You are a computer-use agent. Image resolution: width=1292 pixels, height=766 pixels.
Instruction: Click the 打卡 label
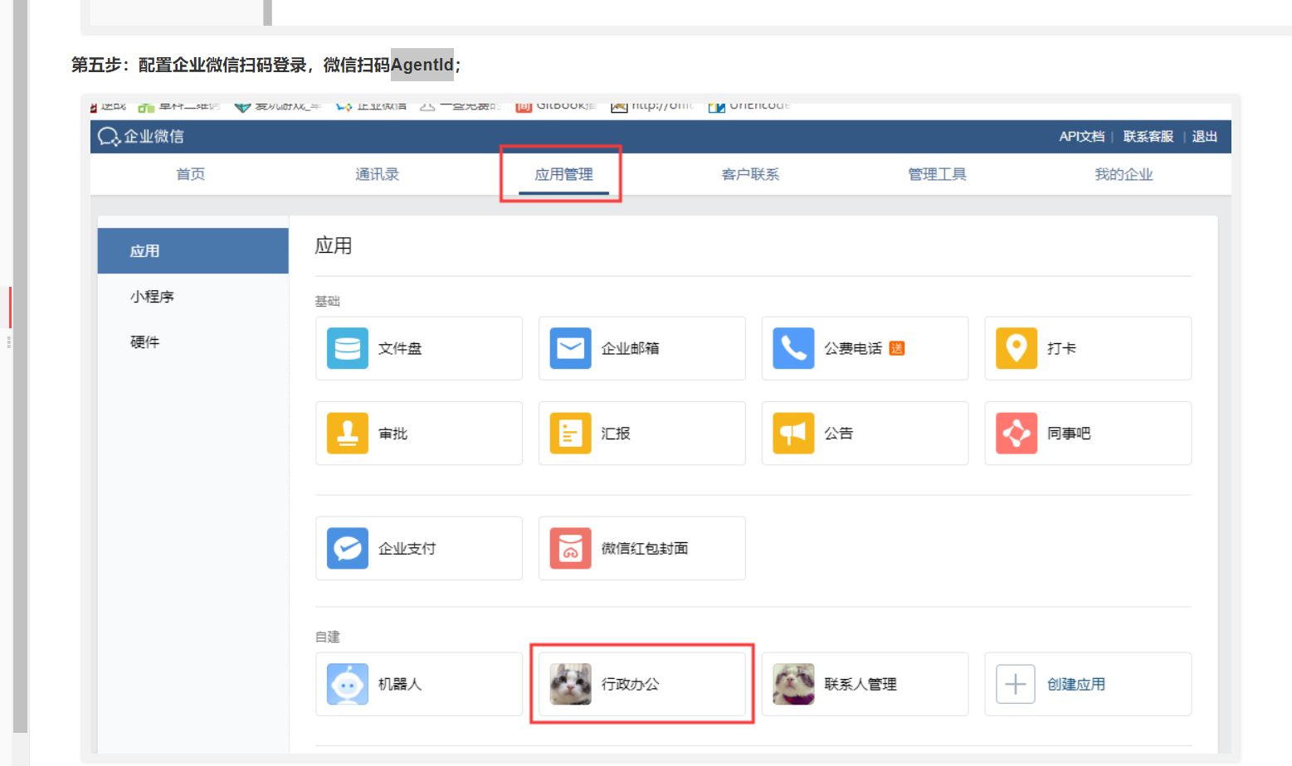(x=1061, y=348)
